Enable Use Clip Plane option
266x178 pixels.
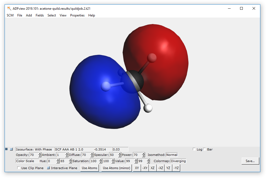point(19,168)
